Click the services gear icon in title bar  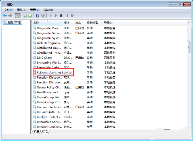click(x=4, y=4)
